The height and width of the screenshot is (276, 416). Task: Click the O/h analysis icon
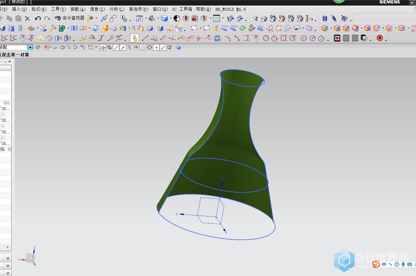click(x=300, y=18)
